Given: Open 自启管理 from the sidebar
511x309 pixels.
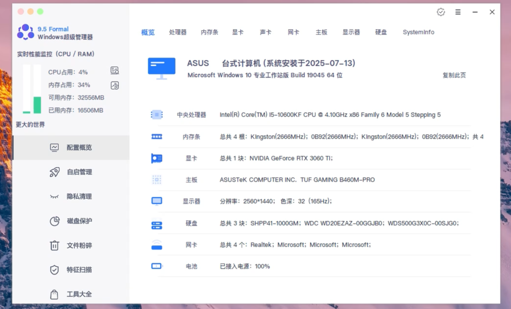Looking at the screenshot, I should coord(70,172).
